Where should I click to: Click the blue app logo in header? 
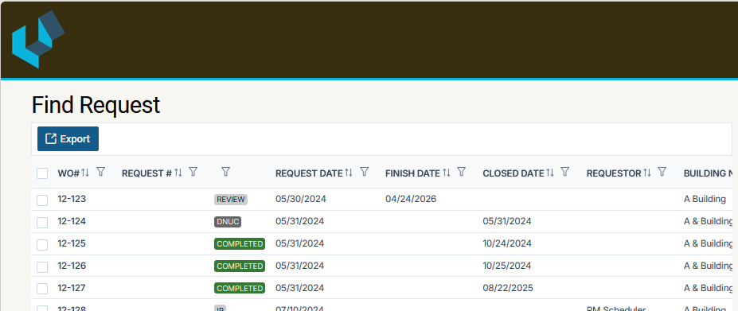38,40
